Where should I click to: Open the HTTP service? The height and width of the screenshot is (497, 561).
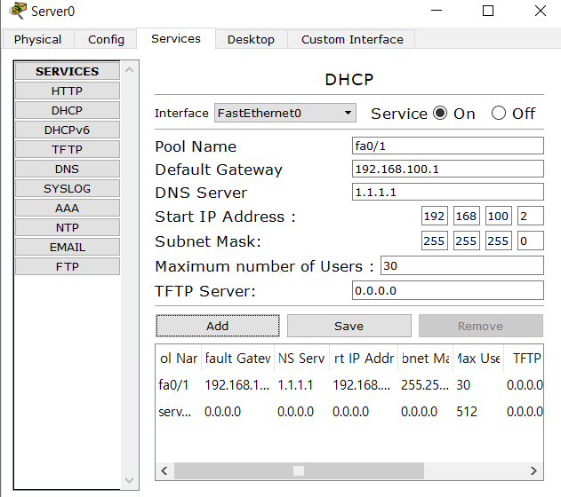[68, 91]
